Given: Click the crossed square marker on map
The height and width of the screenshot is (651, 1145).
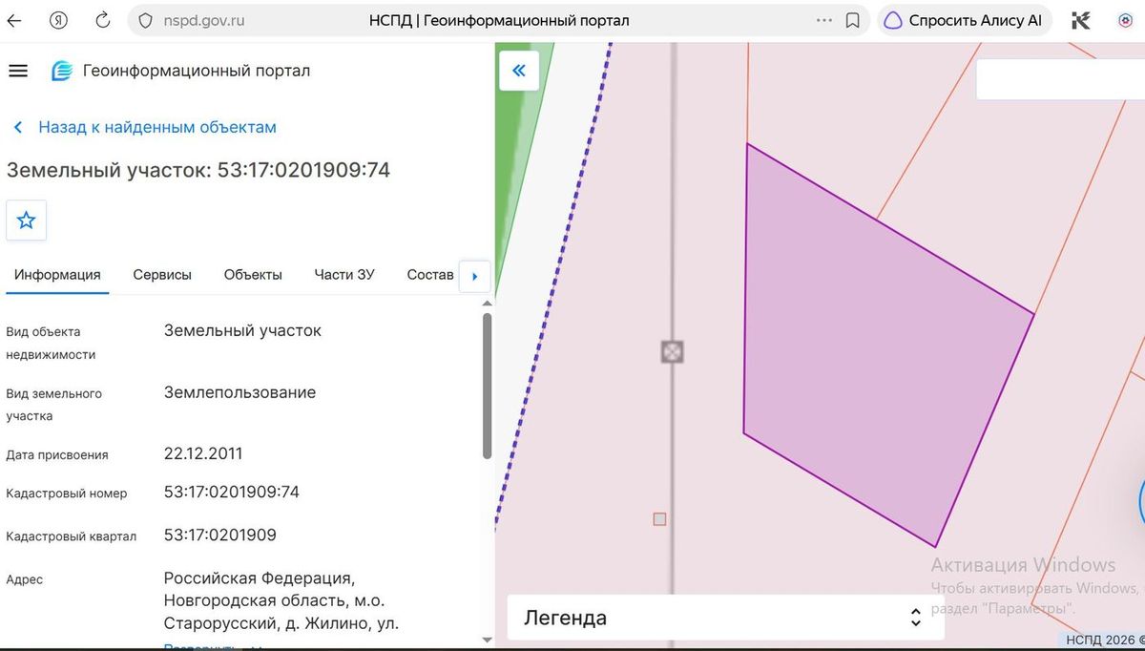Looking at the screenshot, I should (673, 352).
